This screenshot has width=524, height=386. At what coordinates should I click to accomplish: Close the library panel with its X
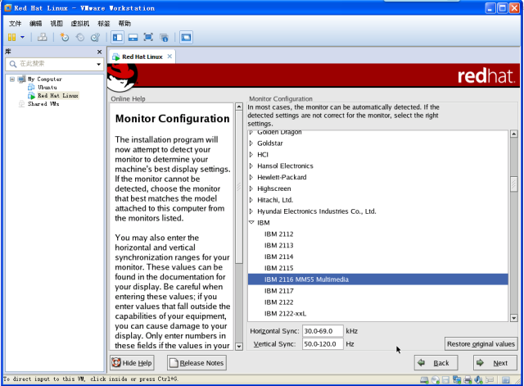coord(99,52)
